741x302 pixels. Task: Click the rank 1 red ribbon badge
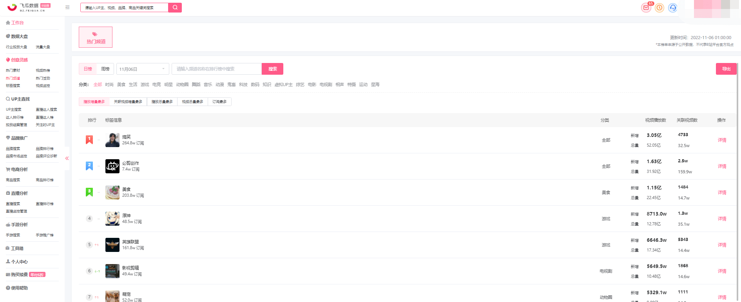tap(89, 140)
